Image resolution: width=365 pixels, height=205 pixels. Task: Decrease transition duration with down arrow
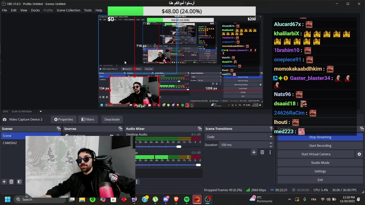tap(271, 146)
